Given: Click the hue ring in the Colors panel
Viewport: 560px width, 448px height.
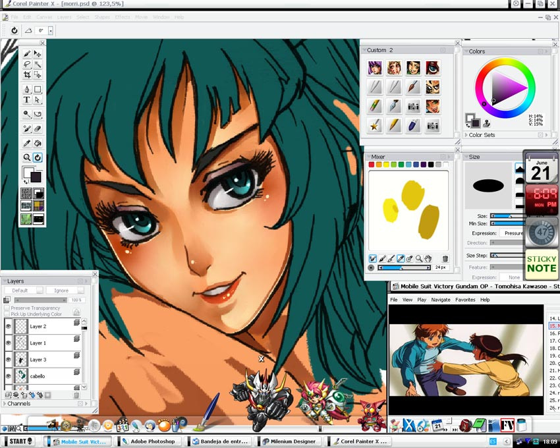Looking at the screenshot, I should coord(505,61).
